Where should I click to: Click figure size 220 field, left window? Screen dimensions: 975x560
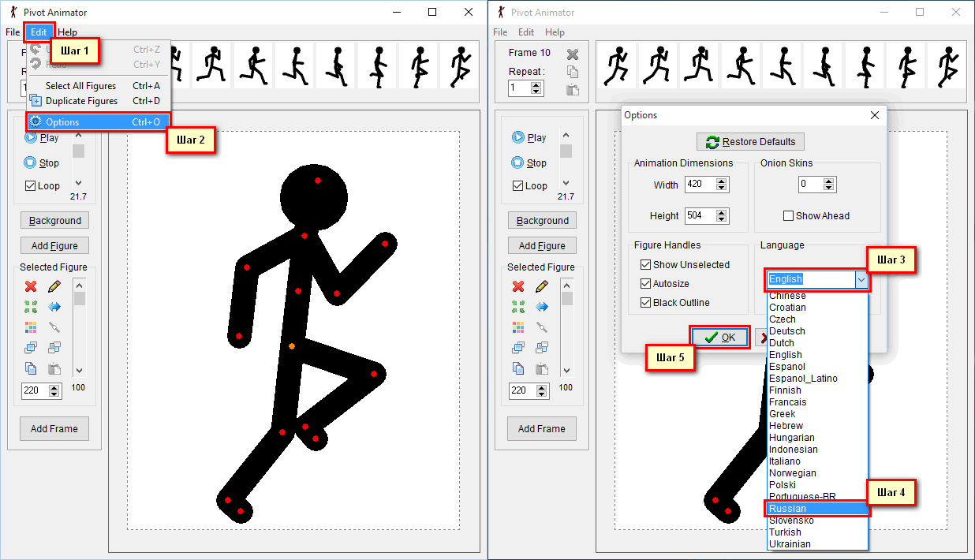pos(35,390)
